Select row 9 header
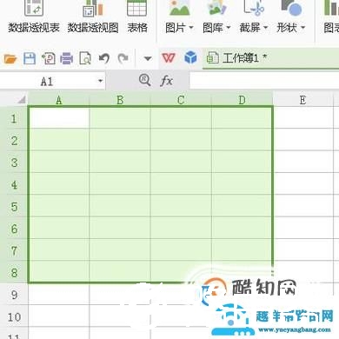This screenshot has width=339, height=339. [14, 295]
